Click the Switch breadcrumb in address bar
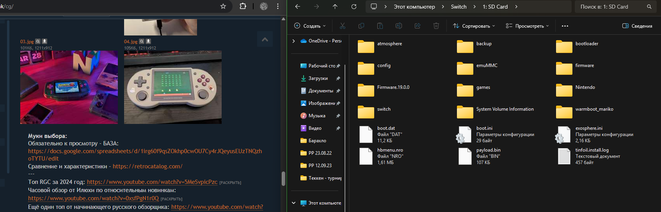661x212 pixels. (x=458, y=7)
